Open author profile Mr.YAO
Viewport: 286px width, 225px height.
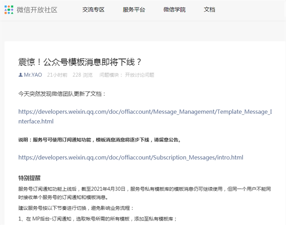coord(33,75)
